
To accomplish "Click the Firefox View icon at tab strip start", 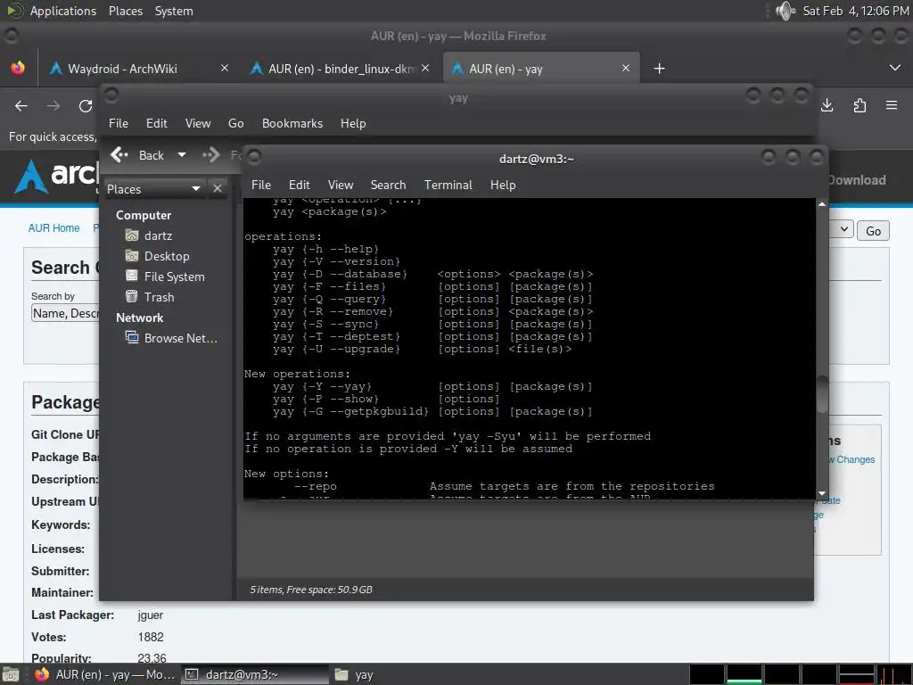I will 18,68.
